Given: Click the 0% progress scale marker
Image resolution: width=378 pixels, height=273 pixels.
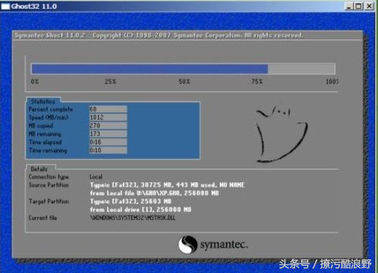Looking at the screenshot, I should point(35,81).
